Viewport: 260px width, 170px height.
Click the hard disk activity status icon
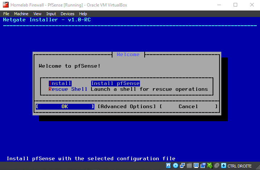click(168, 166)
